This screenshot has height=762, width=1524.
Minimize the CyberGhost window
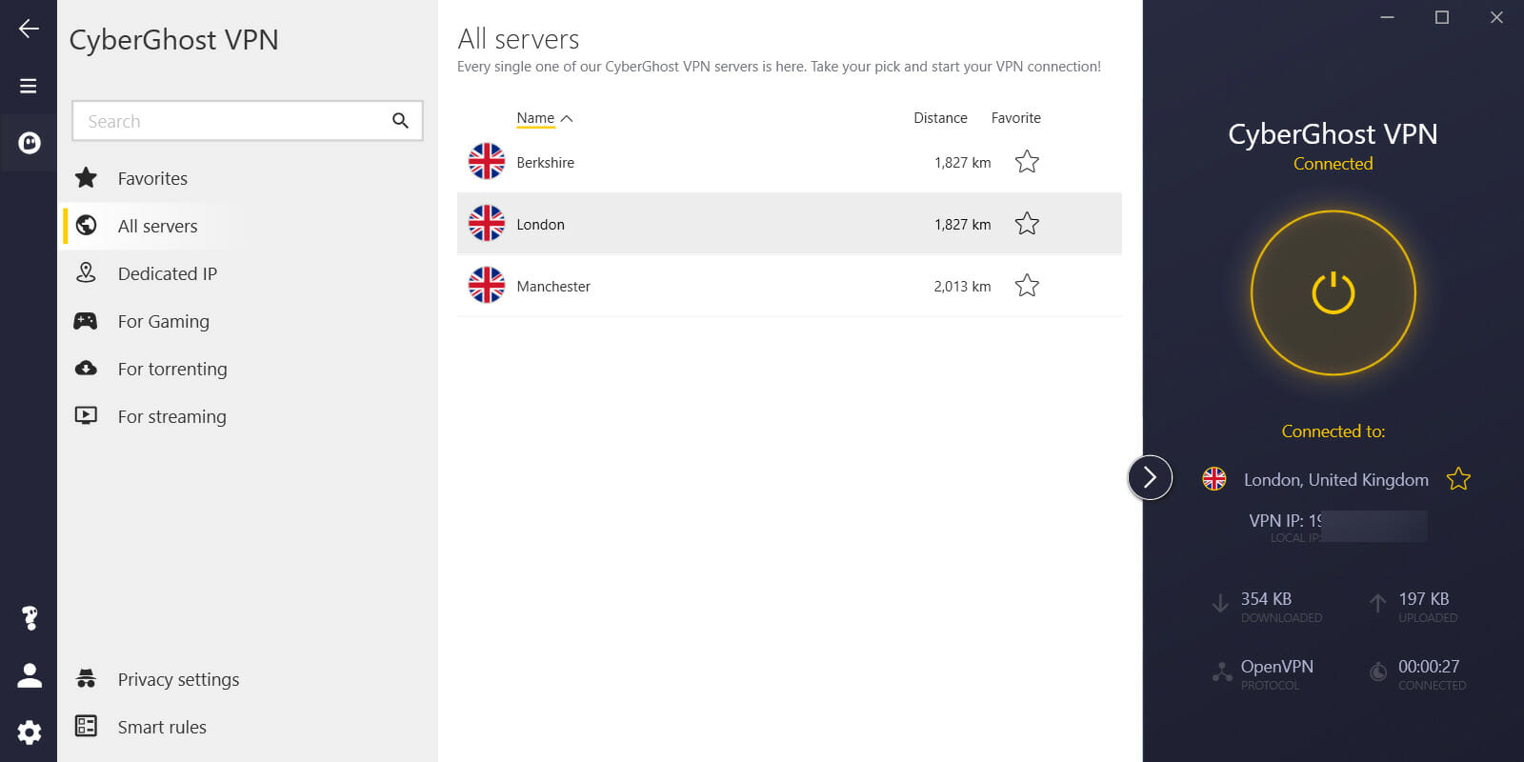[1388, 17]
